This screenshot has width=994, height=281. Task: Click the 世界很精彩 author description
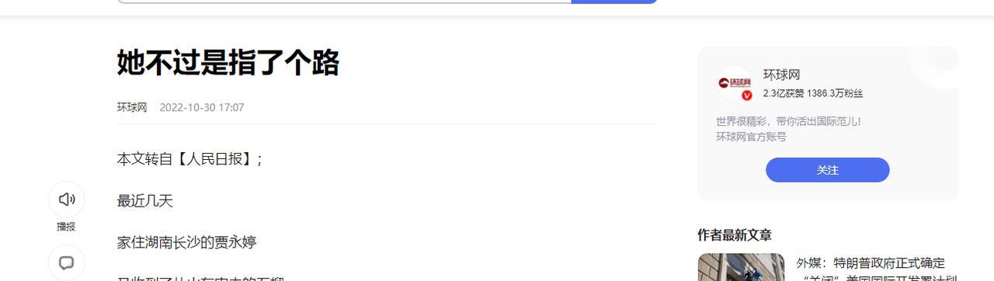click(788, 121)
